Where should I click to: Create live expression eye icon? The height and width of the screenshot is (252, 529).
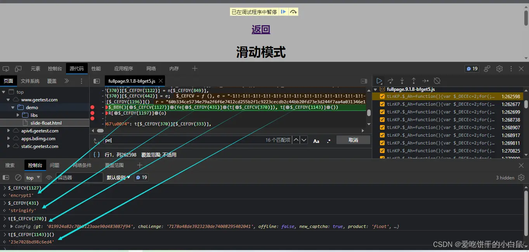(x=49, y=177)
